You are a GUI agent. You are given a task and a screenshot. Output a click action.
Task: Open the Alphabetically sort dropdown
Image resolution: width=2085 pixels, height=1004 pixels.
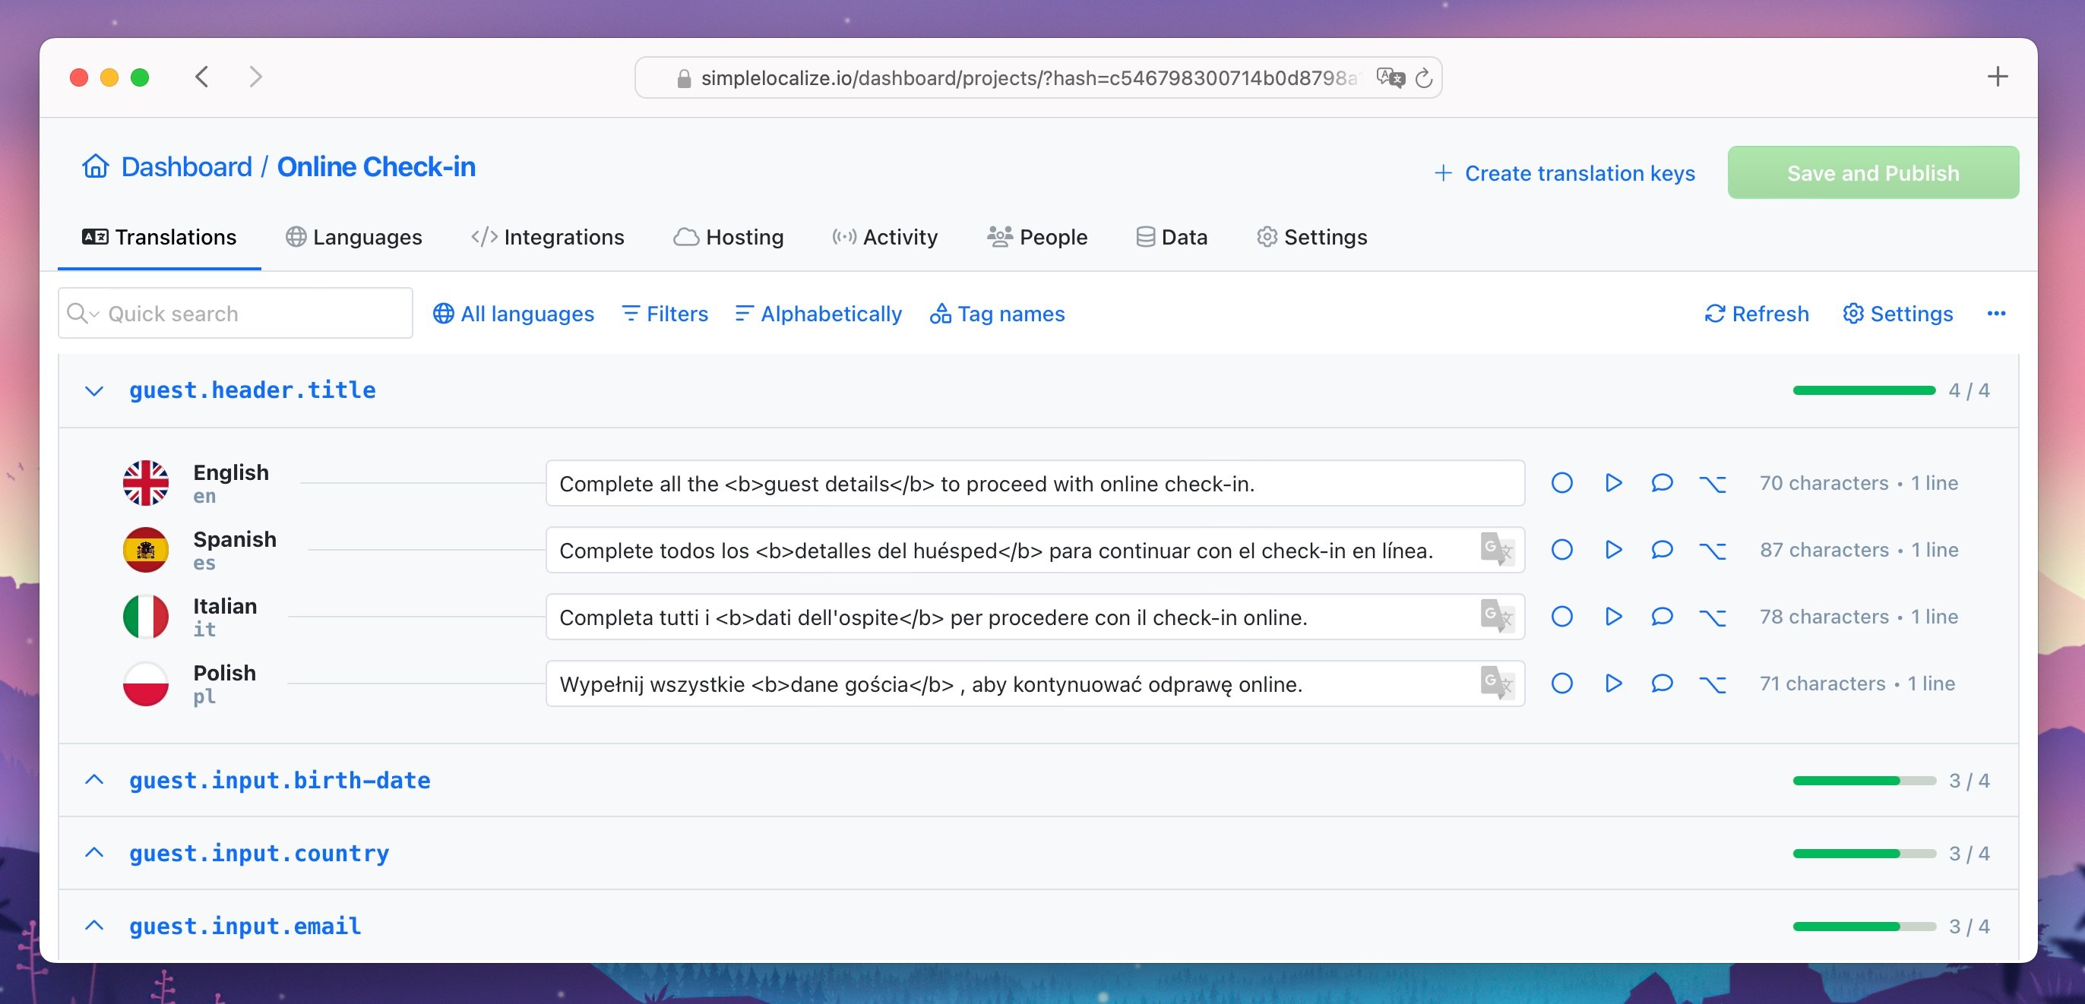pos(818,314)
